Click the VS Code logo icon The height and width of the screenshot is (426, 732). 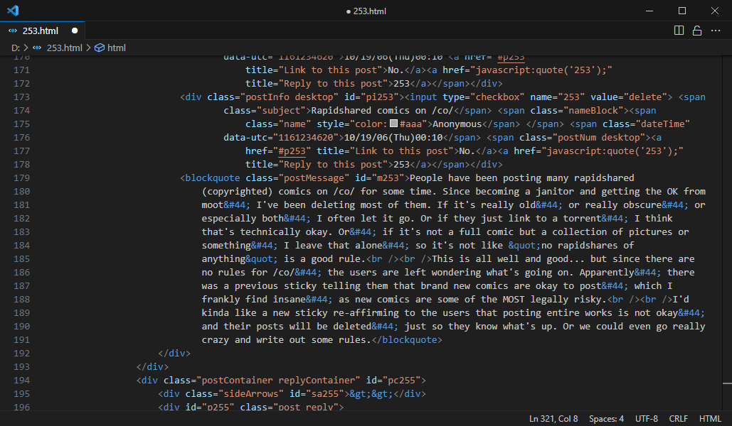click(13, 11)
